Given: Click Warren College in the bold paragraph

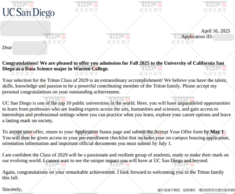Looking at the screenshot, I should tap(91, 69).
